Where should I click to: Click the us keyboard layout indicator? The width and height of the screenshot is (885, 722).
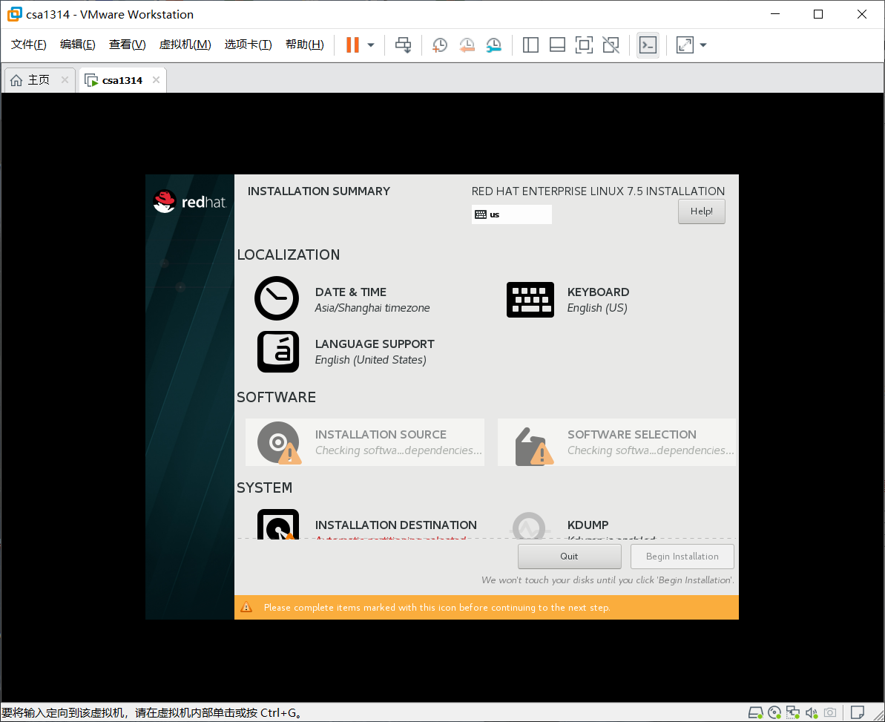511,214
